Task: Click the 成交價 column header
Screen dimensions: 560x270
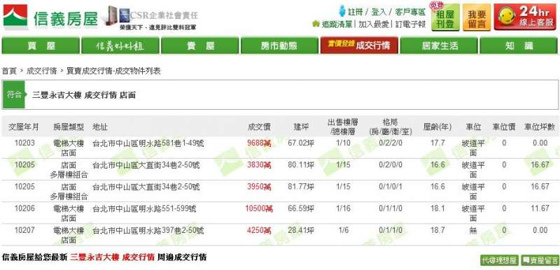Action: point(259,127)
